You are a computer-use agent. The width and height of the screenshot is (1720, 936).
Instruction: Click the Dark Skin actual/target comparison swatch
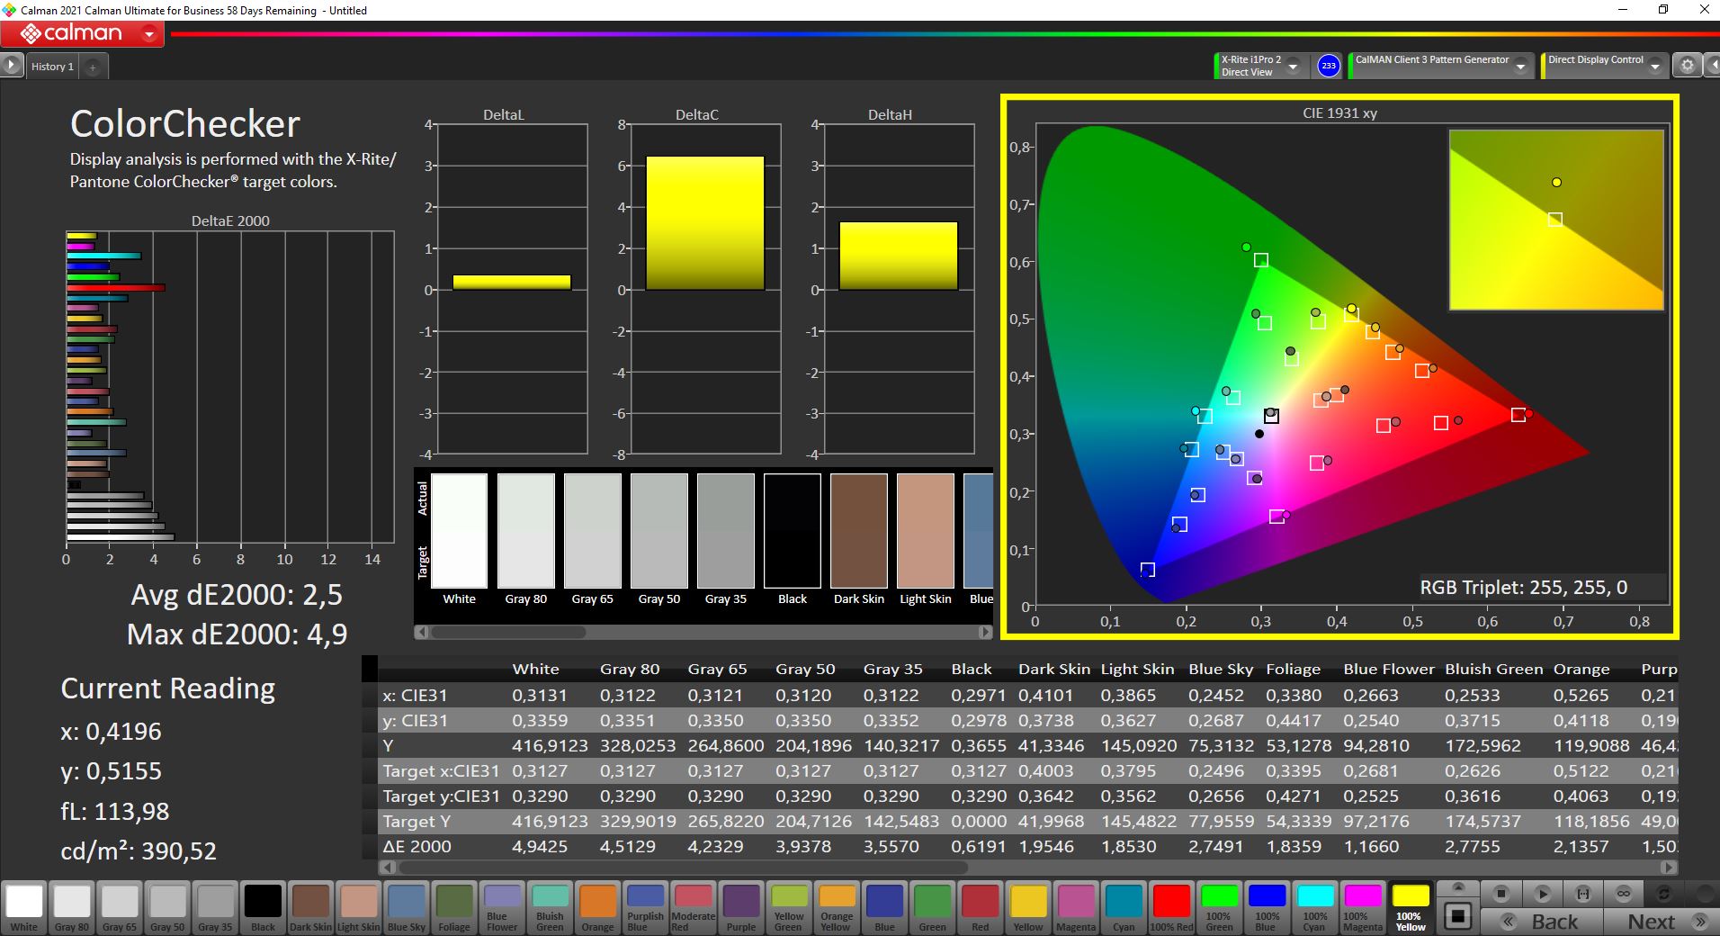[x=858, y=531]
